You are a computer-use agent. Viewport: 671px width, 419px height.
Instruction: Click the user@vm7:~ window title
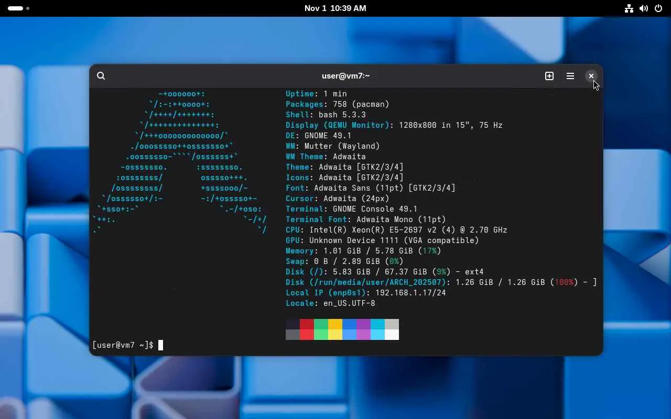[346, 76]
